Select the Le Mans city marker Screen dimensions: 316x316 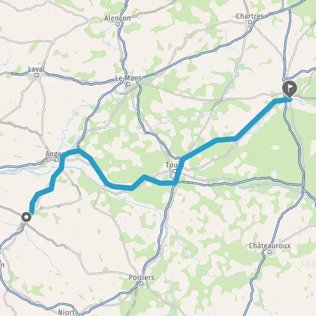[129, 84]
